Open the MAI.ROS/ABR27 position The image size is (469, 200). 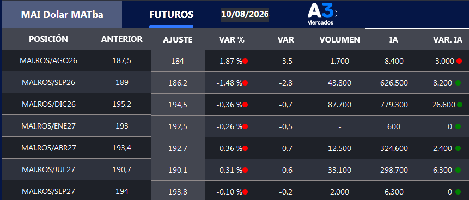coord(48,148)
